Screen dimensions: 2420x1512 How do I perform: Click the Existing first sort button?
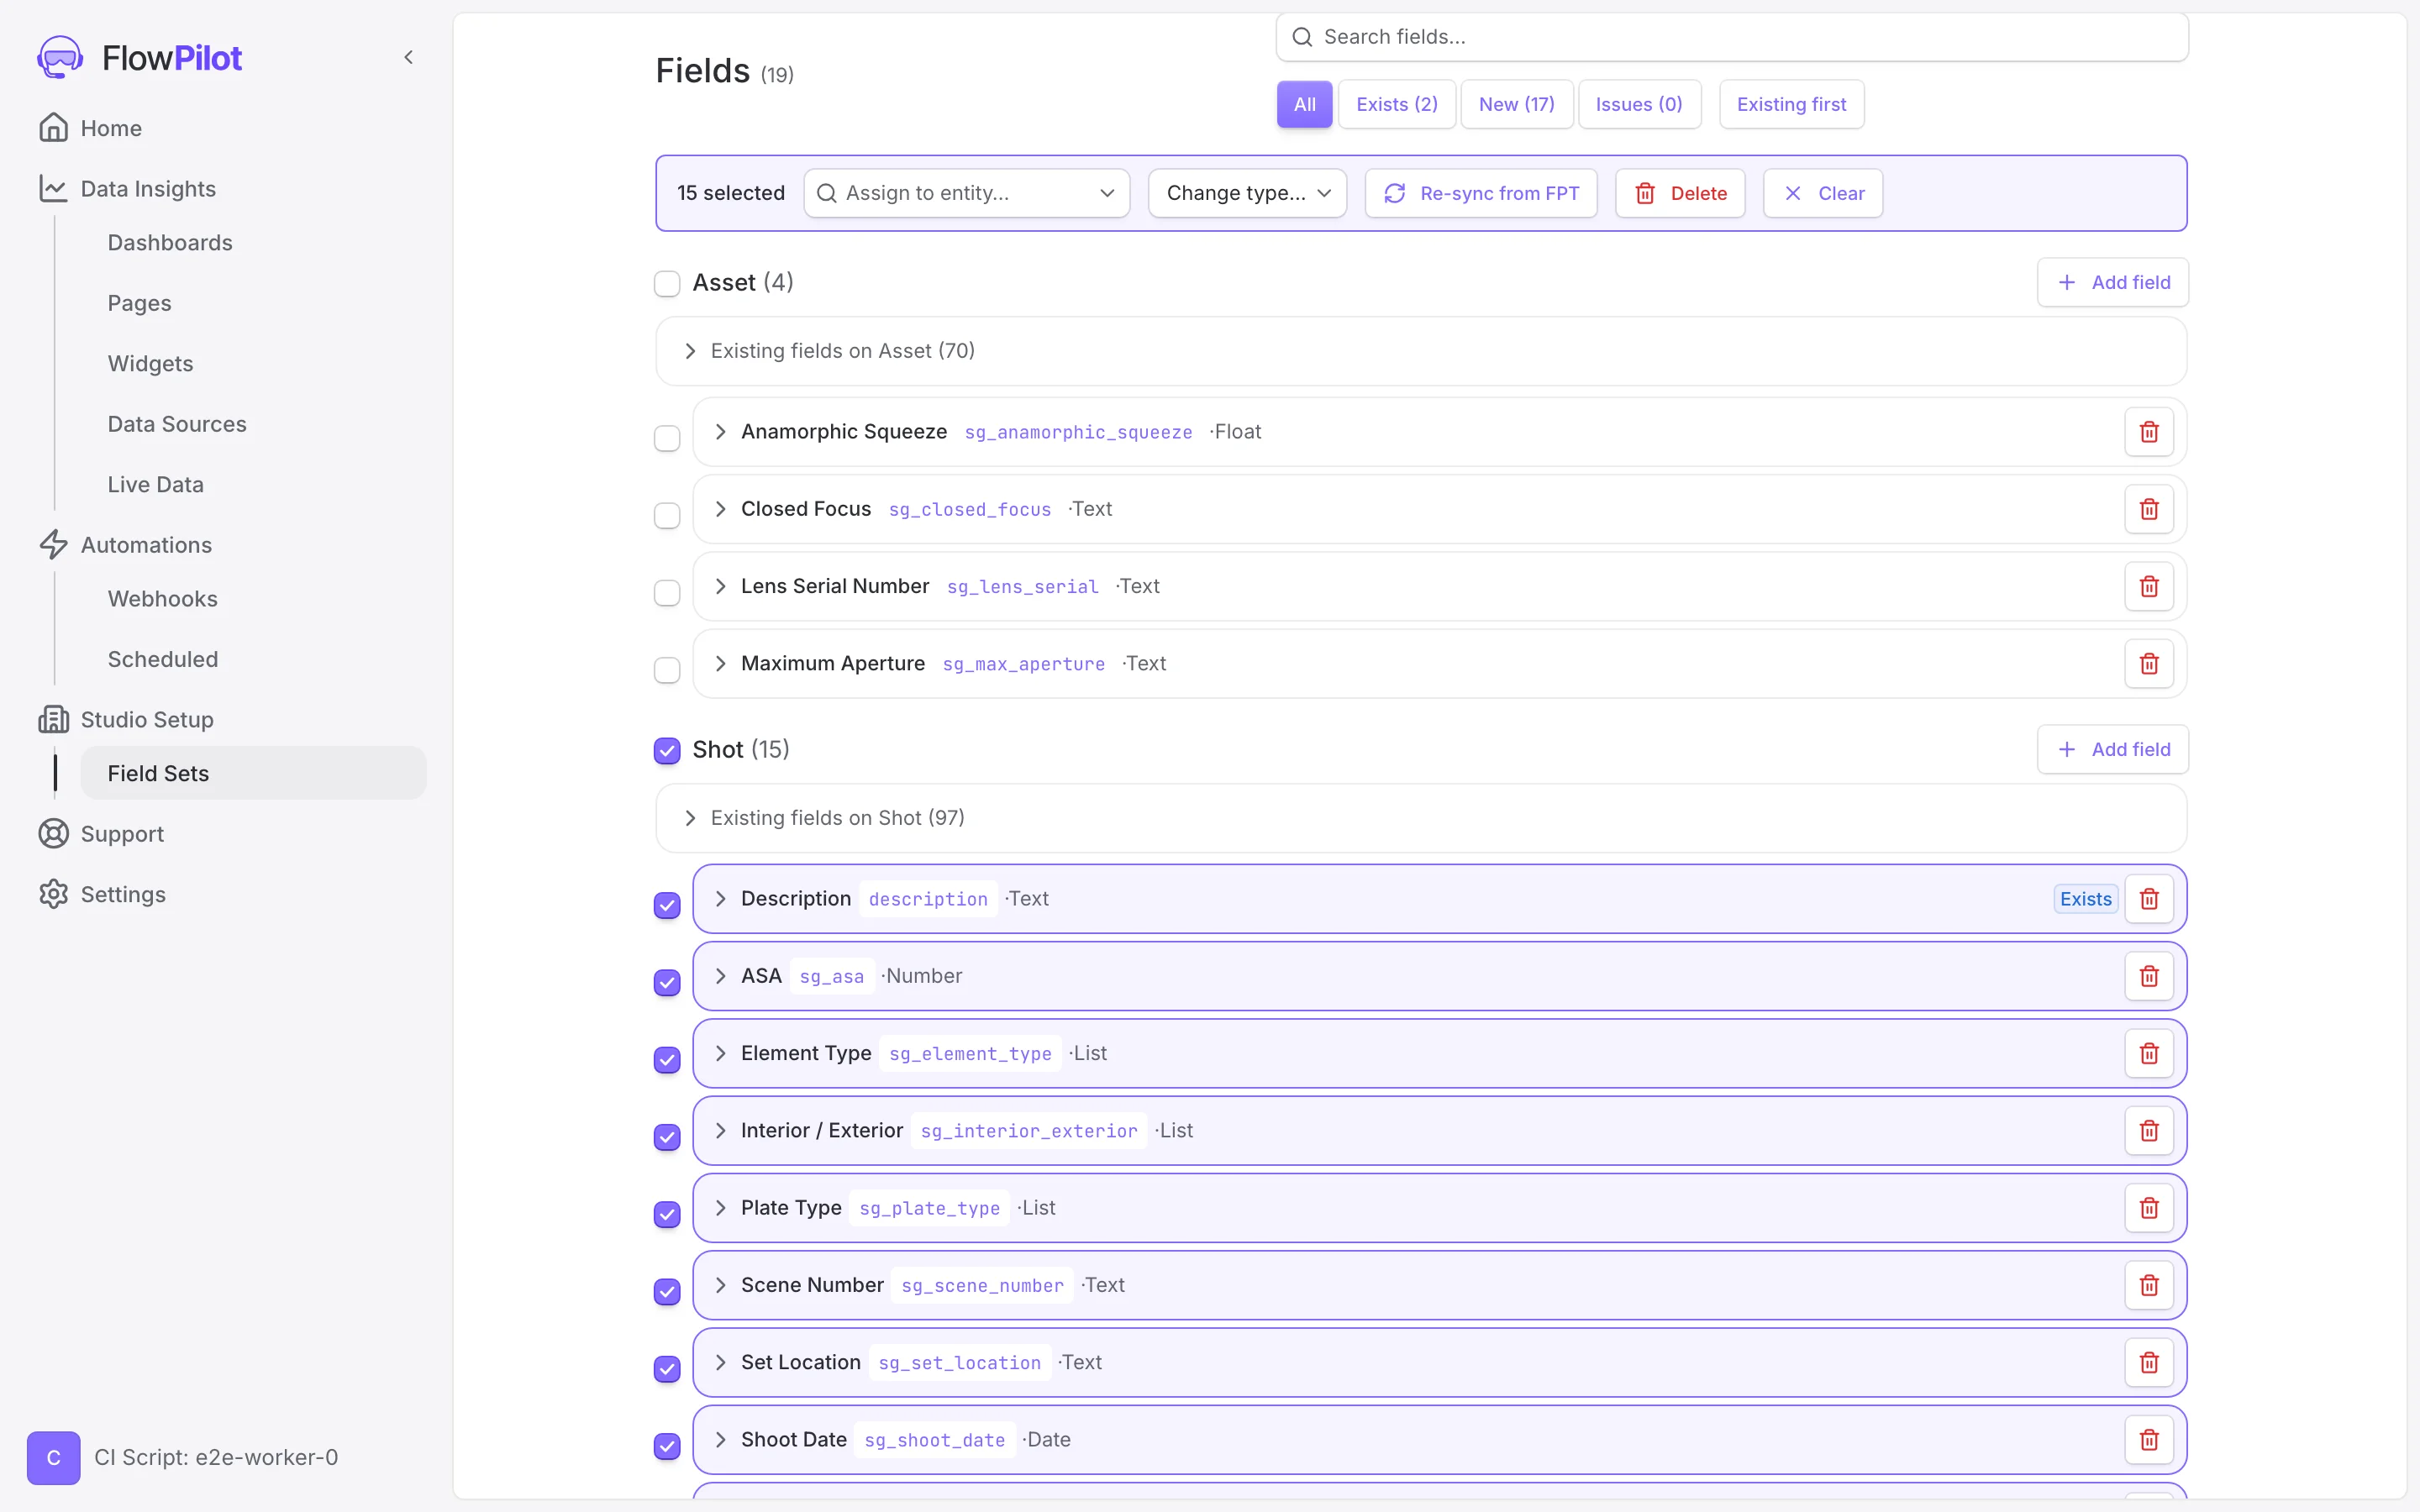(1791, 104)
